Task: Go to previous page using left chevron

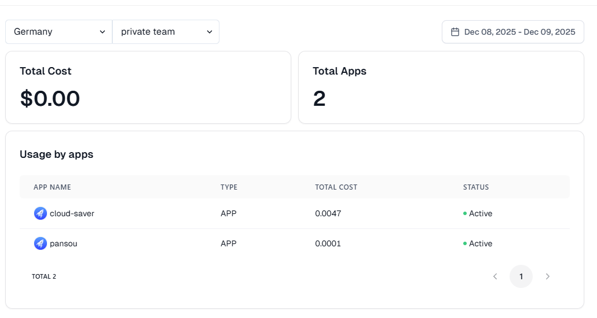Action: [495, 276]
